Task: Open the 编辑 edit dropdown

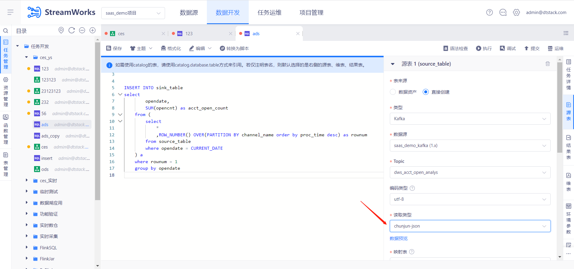Action: pyautogui.click(x=200, y=48)
